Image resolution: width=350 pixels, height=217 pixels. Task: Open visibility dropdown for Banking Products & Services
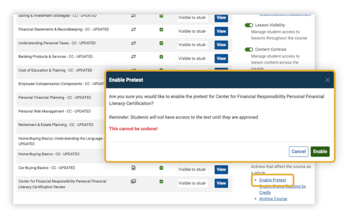tap(192, 58)
